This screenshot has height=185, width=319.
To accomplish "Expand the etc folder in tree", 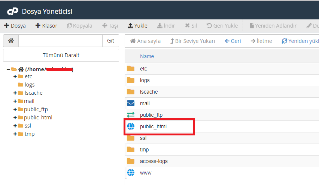I will click(15, 76).
